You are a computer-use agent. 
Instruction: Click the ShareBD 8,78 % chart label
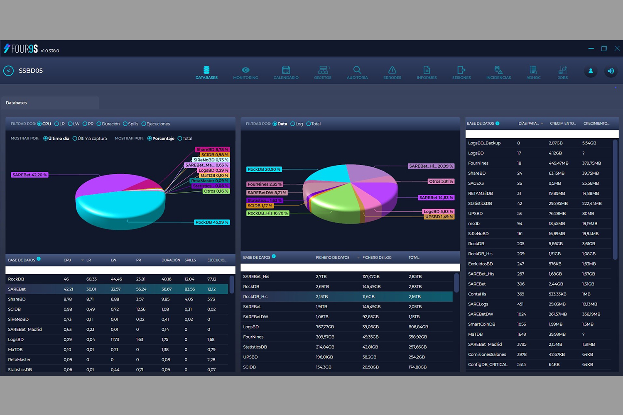point(212,149)
